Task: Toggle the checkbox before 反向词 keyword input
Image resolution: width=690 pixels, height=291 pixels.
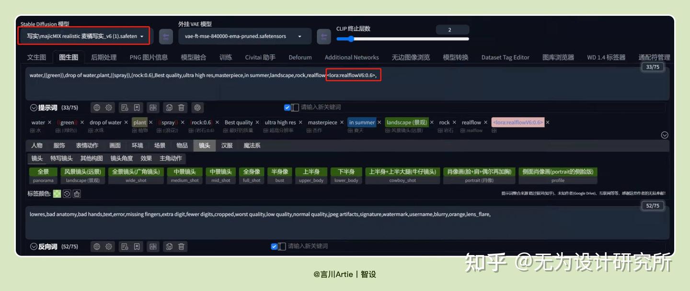Action: coord(274,246)
